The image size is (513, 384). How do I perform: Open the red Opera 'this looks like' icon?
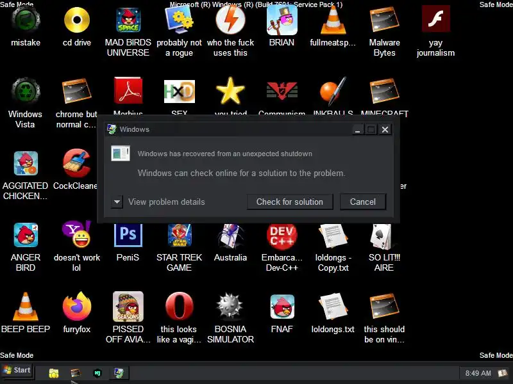(x=180, y=307)
